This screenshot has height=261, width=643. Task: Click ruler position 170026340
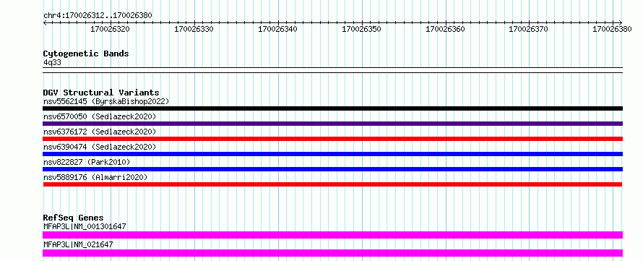tap(277, 29)
